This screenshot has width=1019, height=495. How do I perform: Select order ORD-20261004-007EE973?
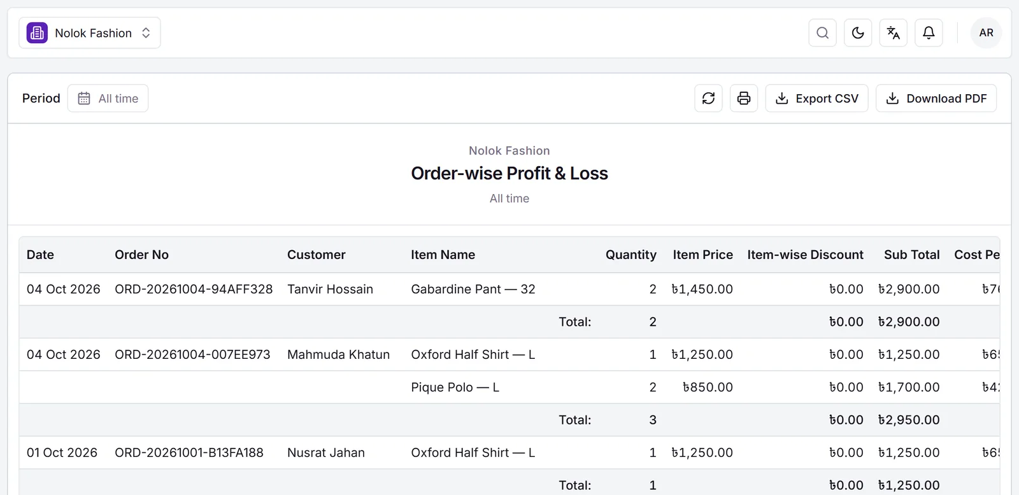coord(192,355)
